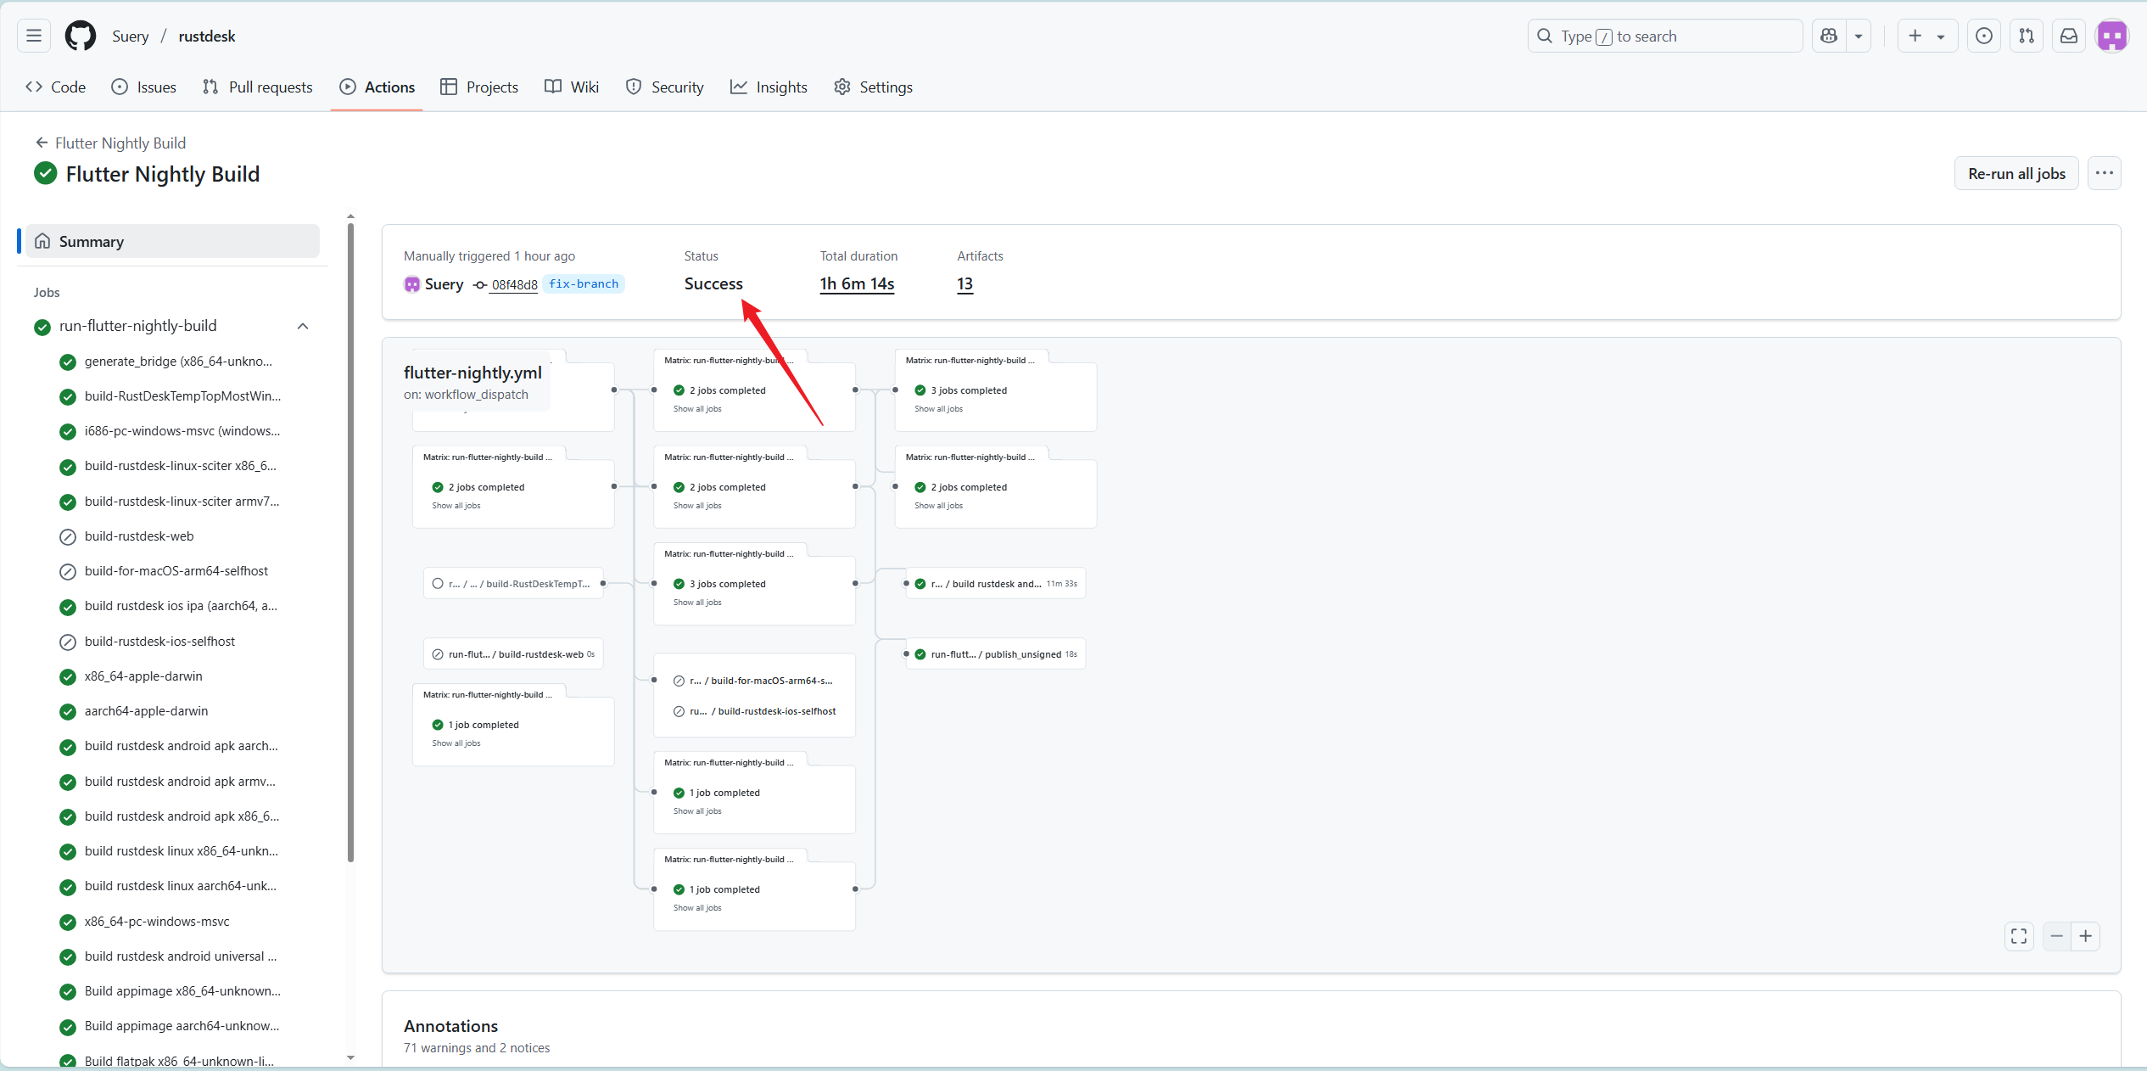Open Copilot dropdown arrow
This screenshot has height=1071, width=2147.
tap(1859, 36)
